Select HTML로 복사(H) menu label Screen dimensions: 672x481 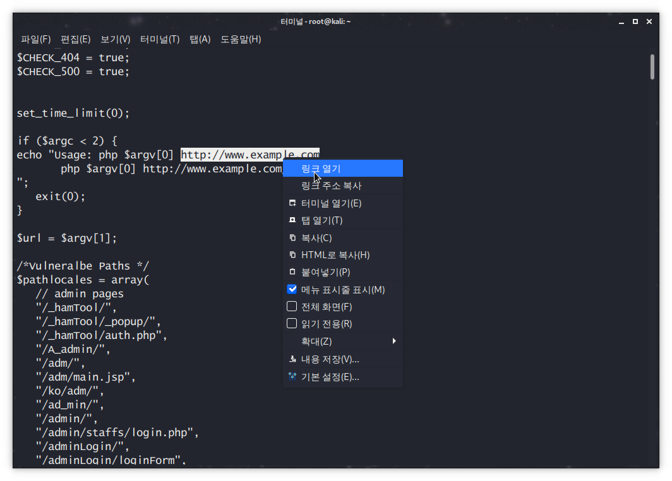(335, 255)
